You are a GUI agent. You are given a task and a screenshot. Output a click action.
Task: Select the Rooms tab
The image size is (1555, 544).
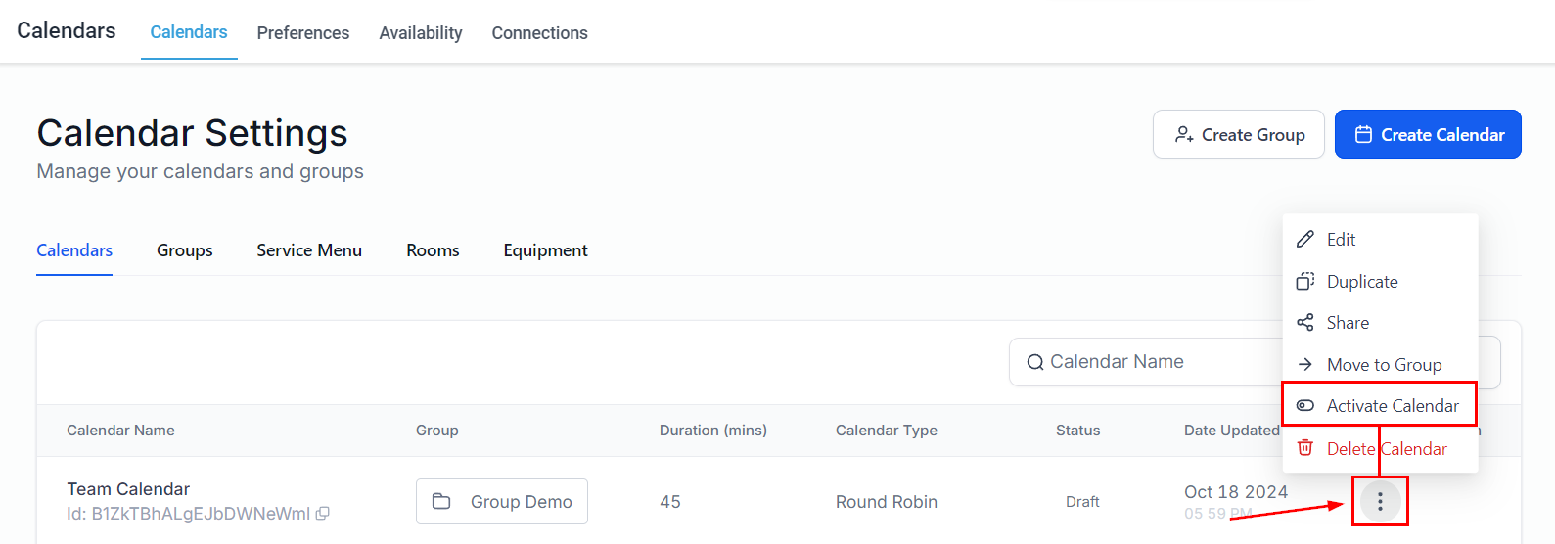[433, 250]
